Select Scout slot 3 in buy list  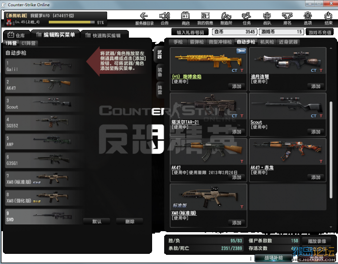click(44, 104)
